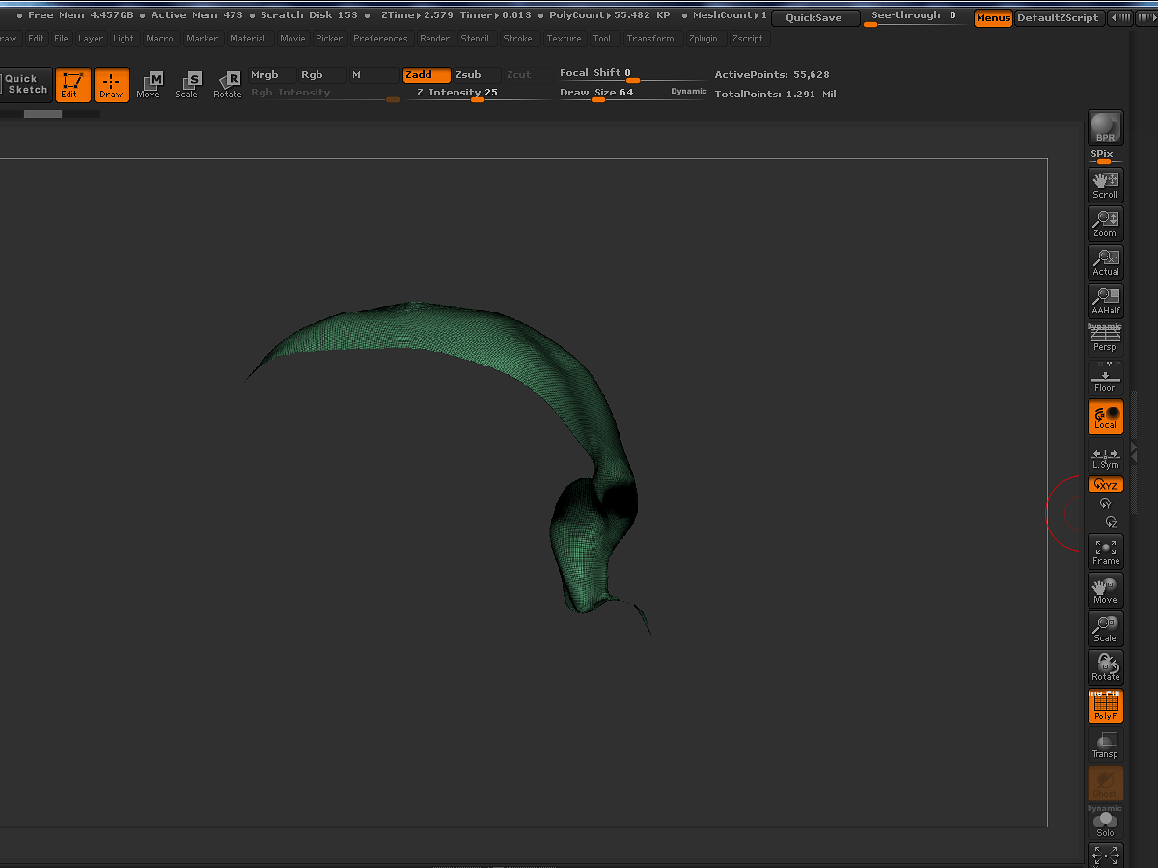The width and height of the screenshot is (1158, 868).
Task: Toggle Dynamic draw size
Action: 689,91
